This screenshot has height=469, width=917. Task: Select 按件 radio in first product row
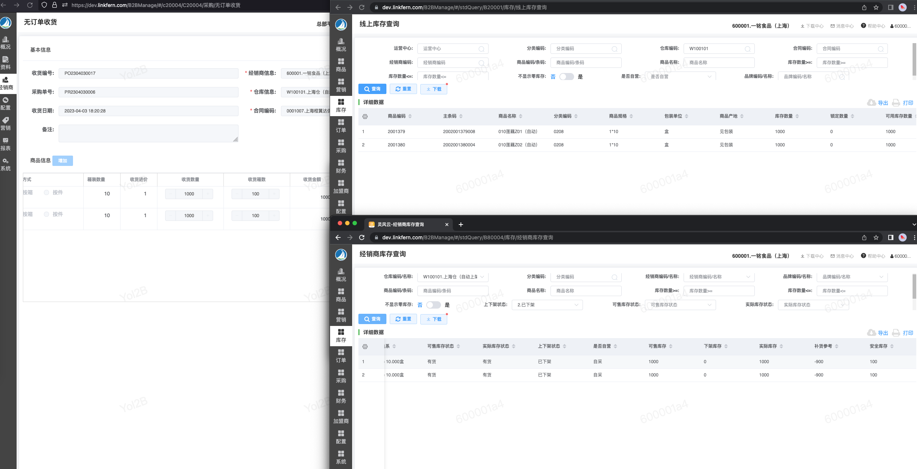[46, 192]
